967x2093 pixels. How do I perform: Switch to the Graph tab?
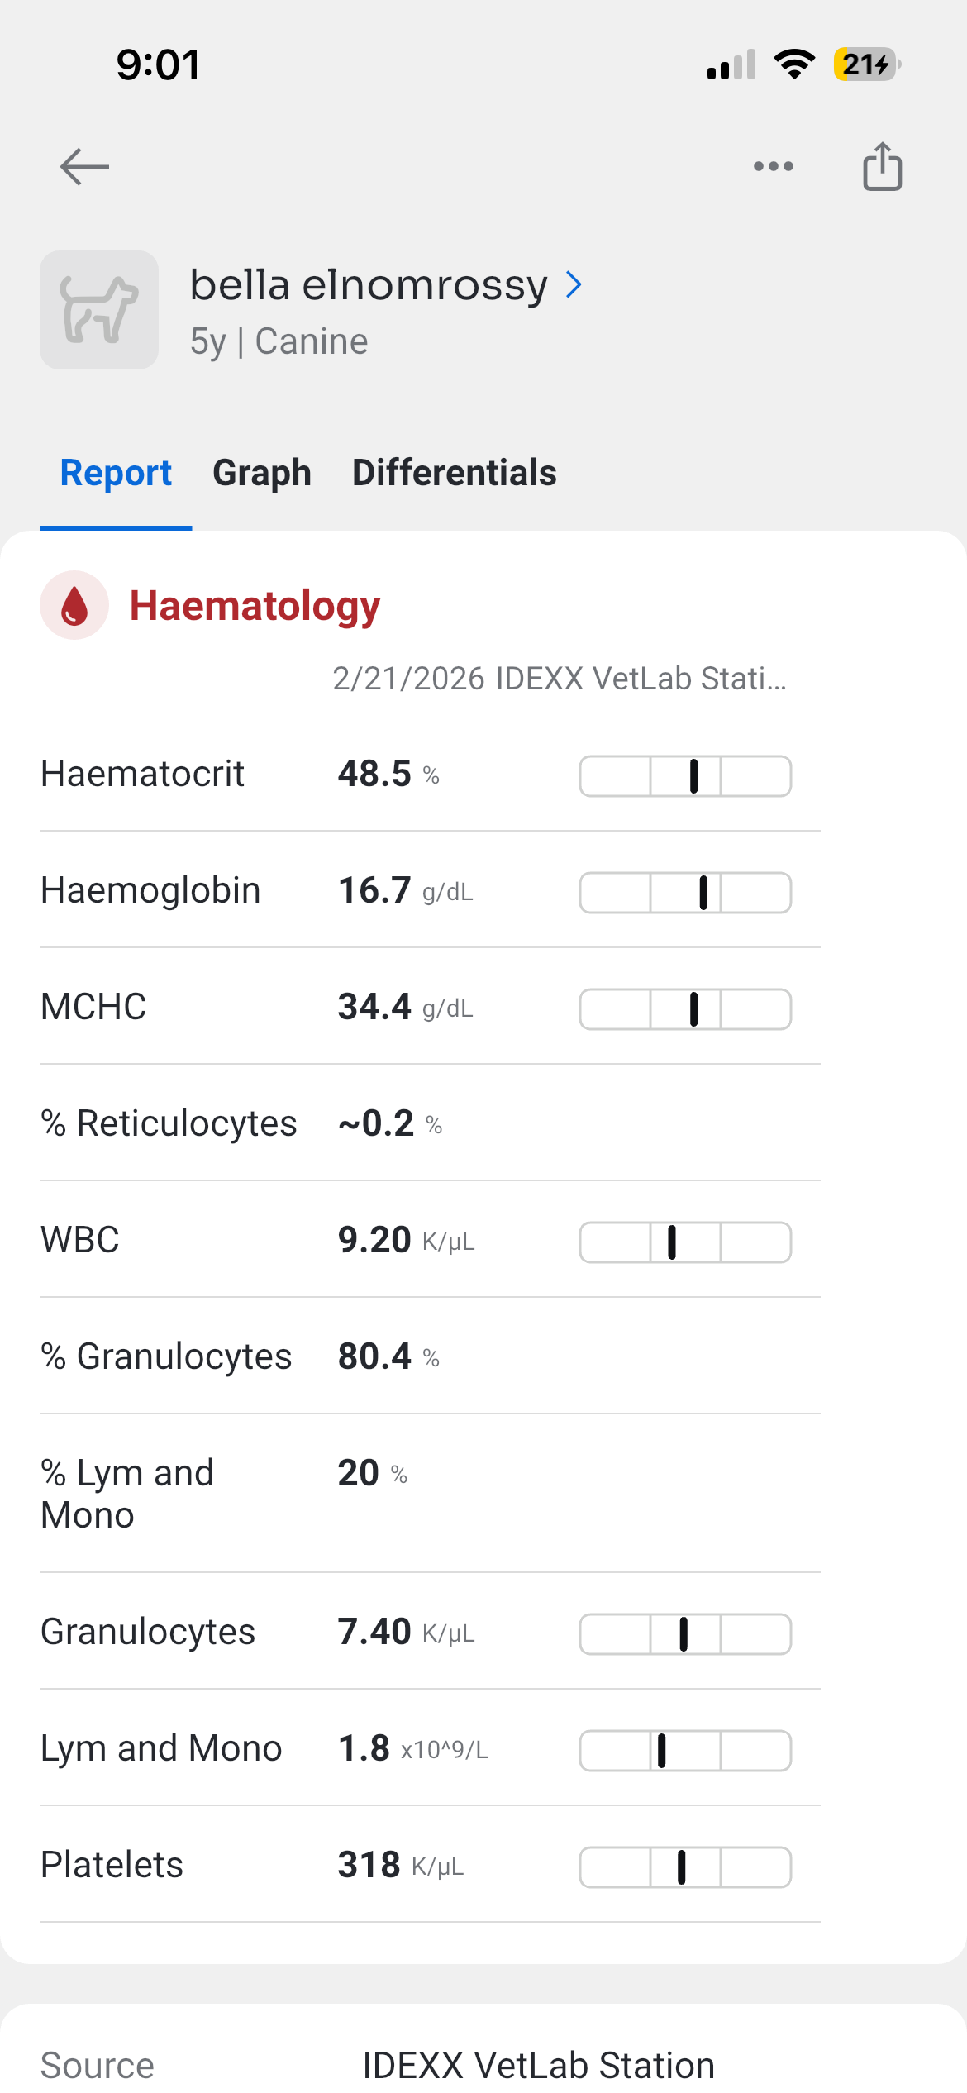(x=262, y=473)
